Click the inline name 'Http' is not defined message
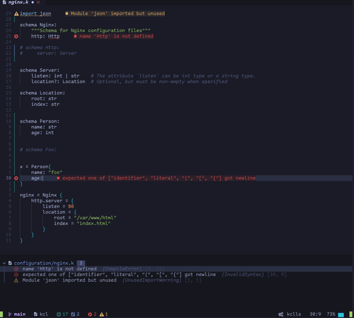The height and width of the screenshot is (318, 354). (x=114, y=36)
